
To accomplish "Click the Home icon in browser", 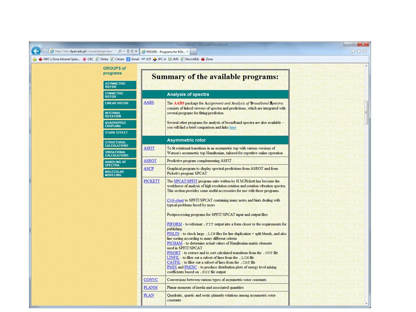I will click(352, 52).
